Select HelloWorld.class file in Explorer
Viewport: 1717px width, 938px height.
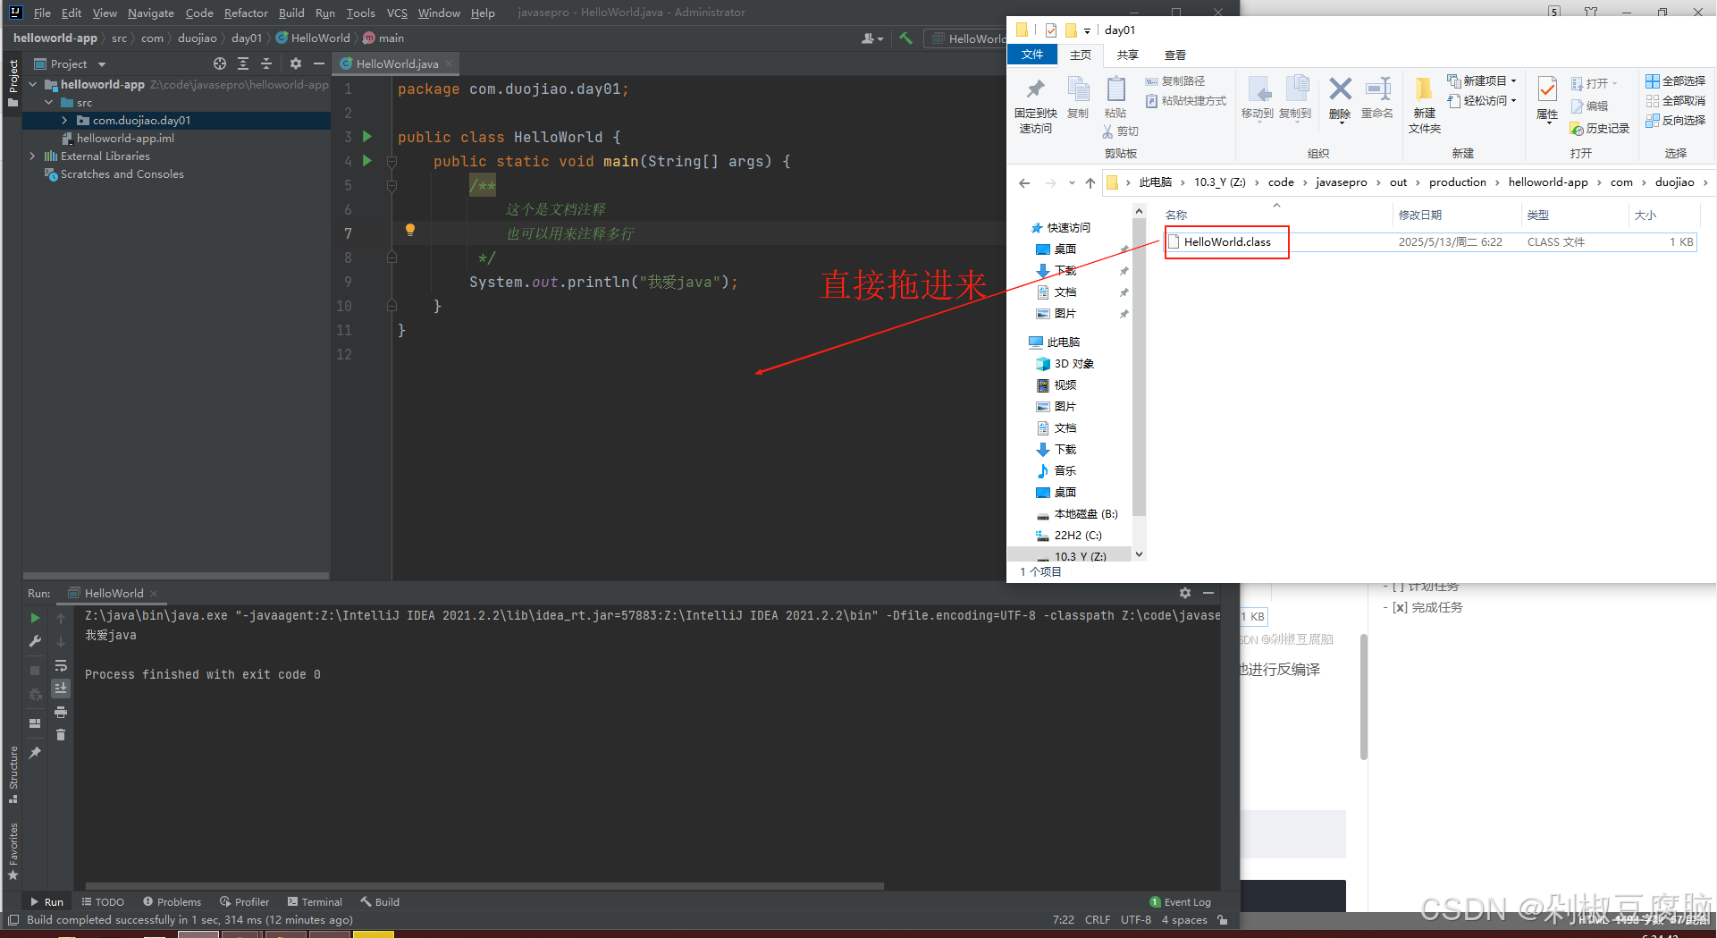[x=1226, y=241]
